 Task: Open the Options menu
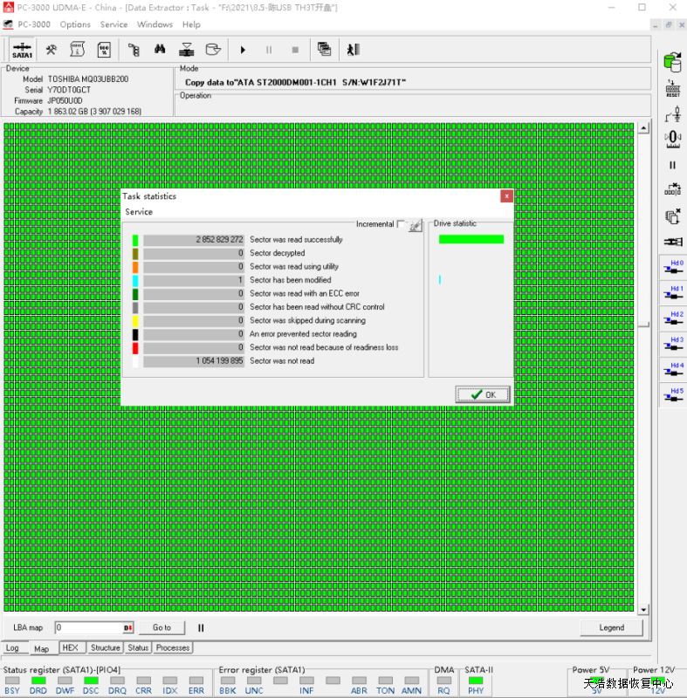click(x=75, y=24)
